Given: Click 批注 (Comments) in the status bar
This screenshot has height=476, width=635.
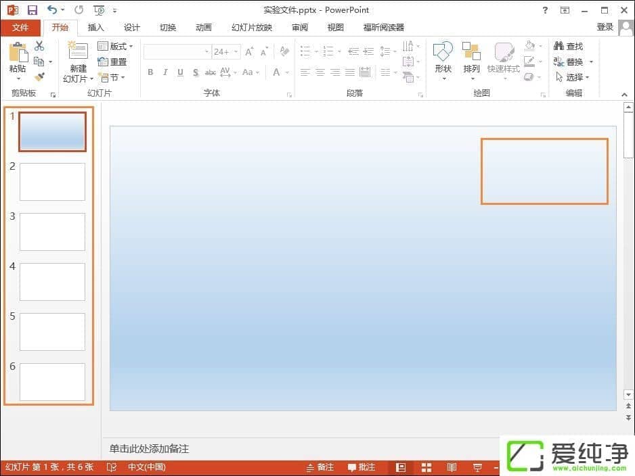Looking at the screenshot, I should (362, 467).
